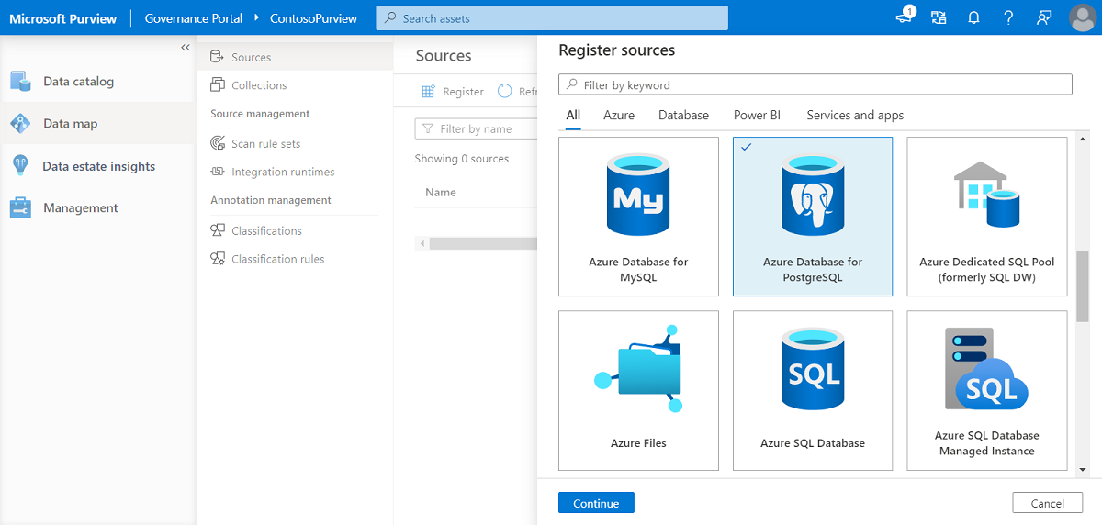The height and width of the screenshot is (525, 1102).
Task: Open the Services and apps tab
Action: point(855,115)
